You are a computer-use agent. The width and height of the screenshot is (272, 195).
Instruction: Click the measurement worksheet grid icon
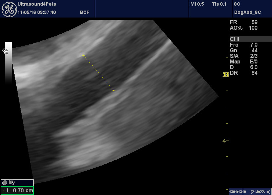[x=12, y=182]
